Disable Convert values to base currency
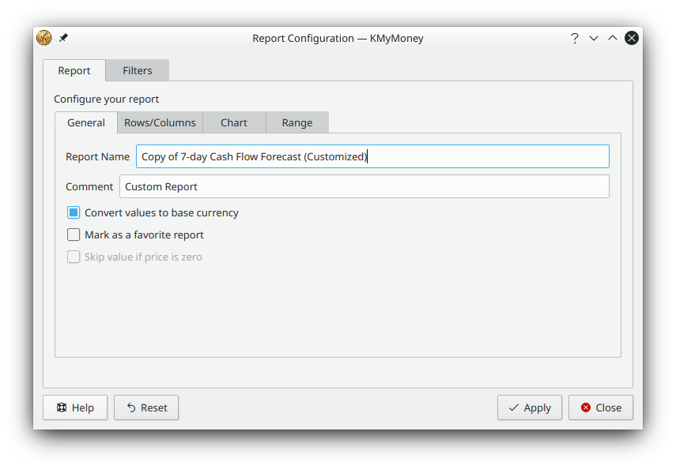 pyautogui.click(x=74, y=212)
